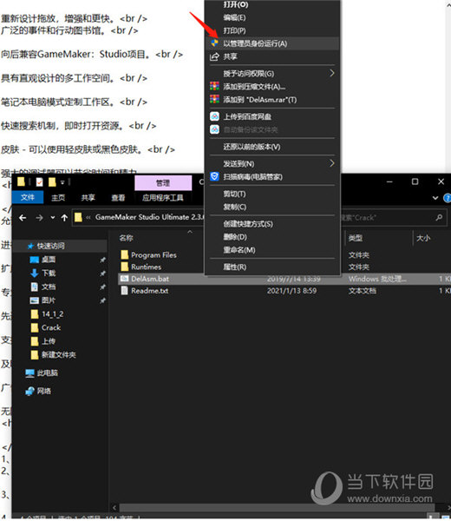The height and width of the screenshot is (521, 451).
Task: Go up one folder level arrow
Action: click(x=64, y=218)
